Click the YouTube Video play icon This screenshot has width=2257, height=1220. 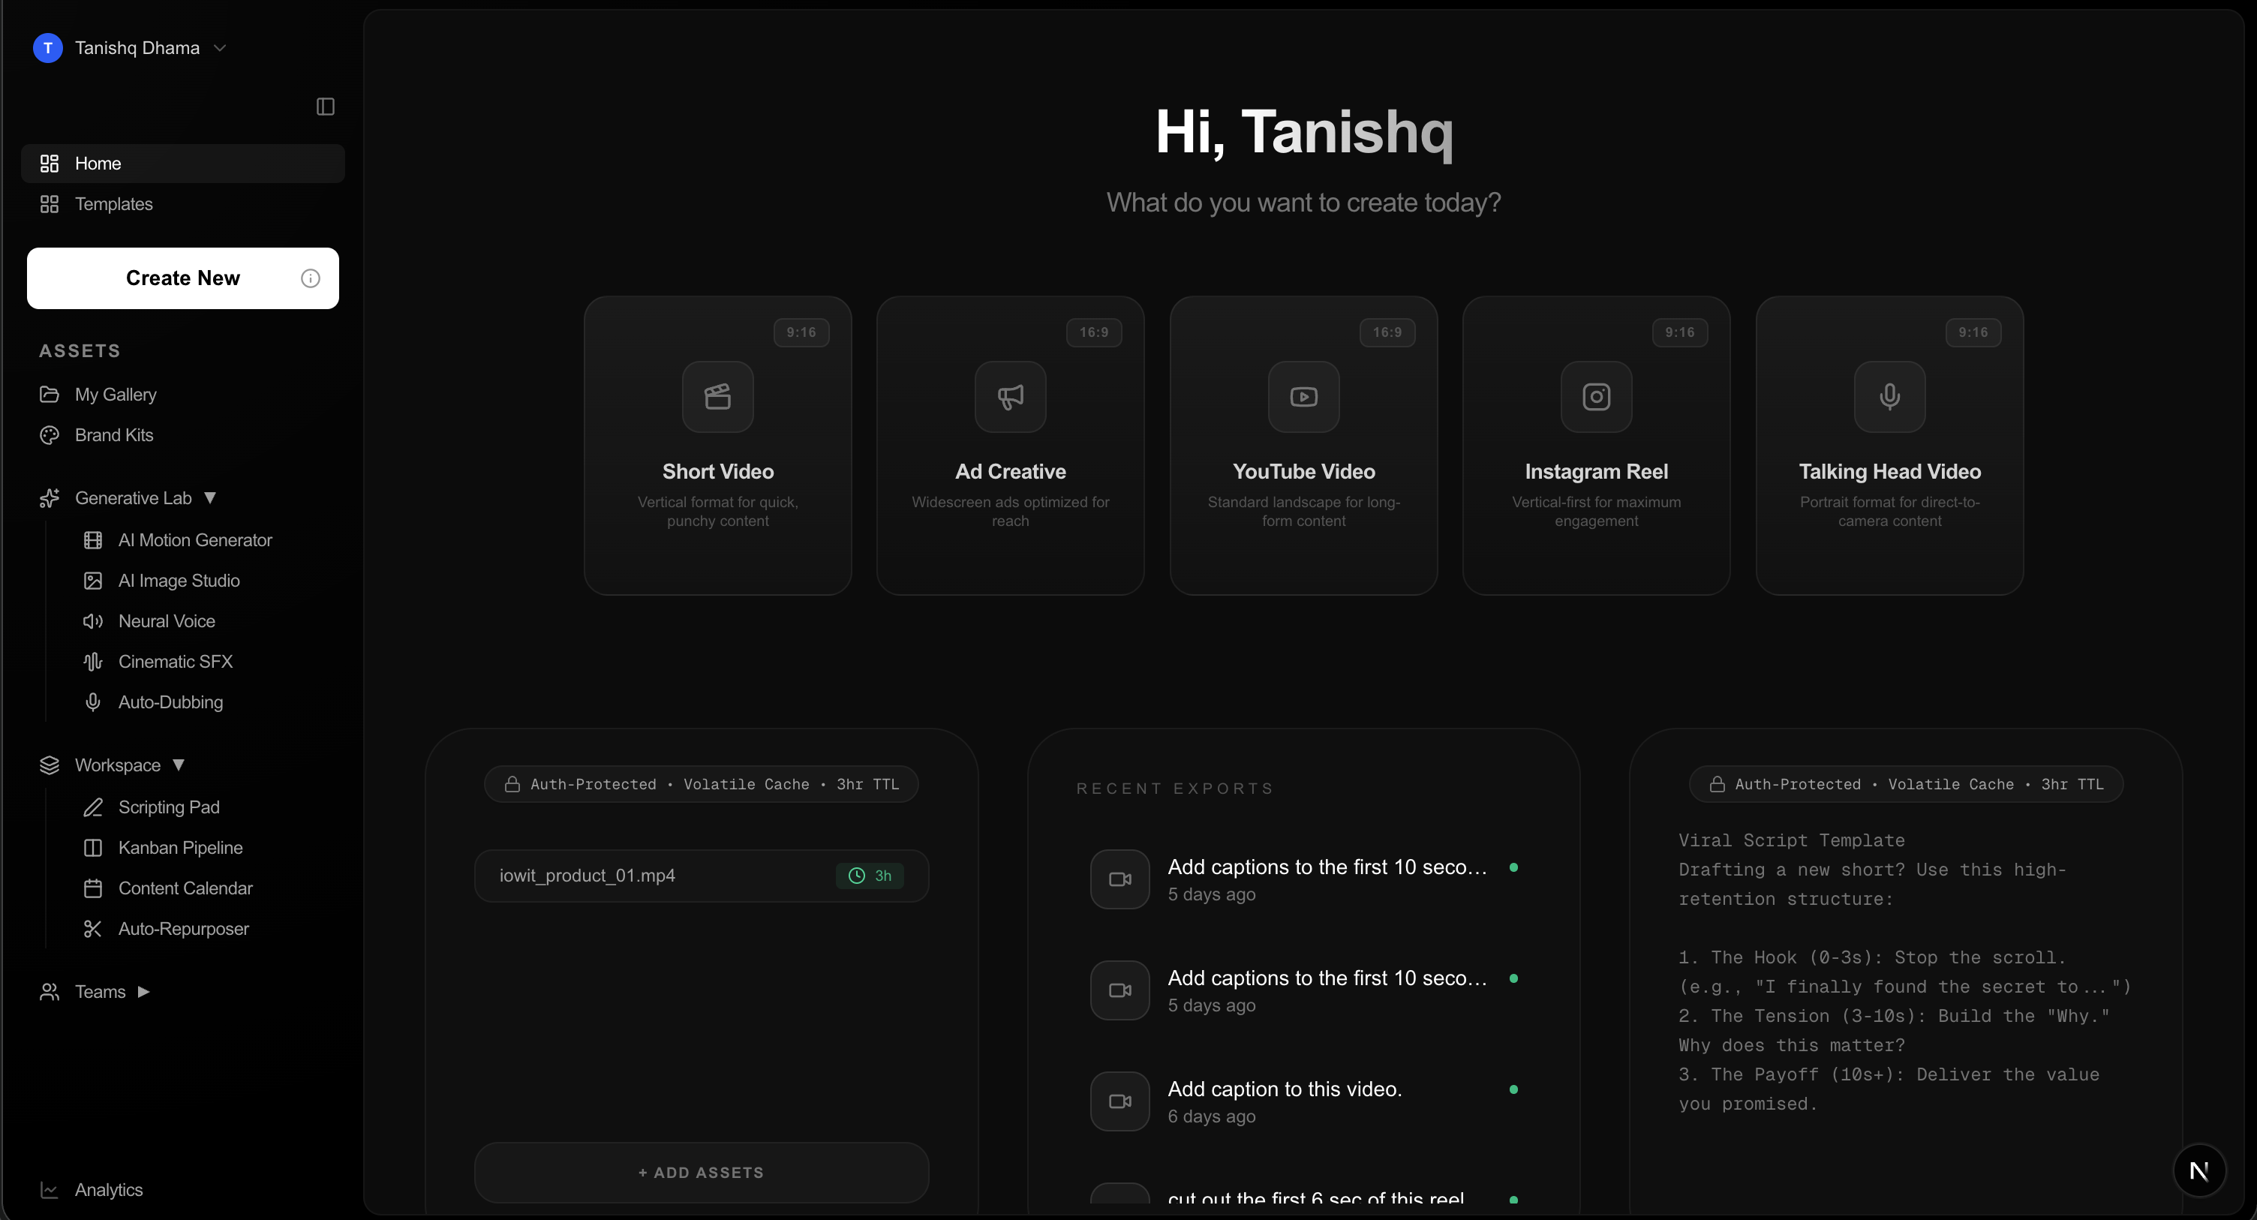[x=1304, y=396]
